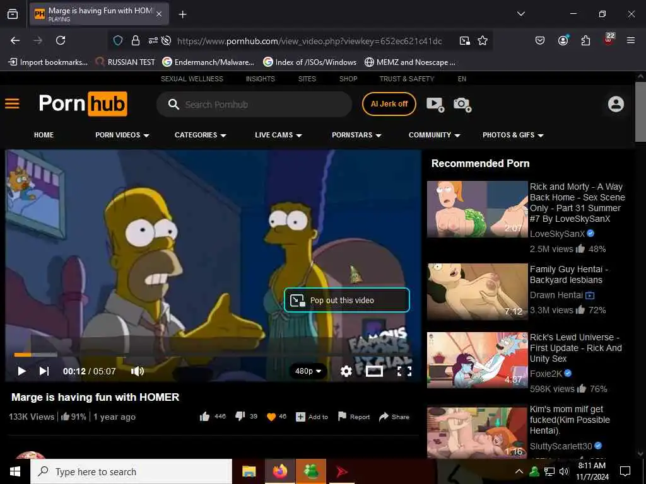
Task: Click picture-in-picture icon in address bar
Action: pos(465,40)
